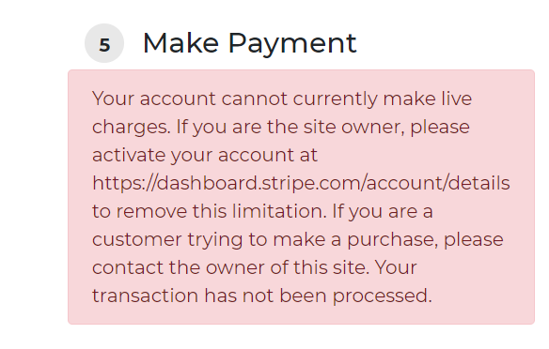Click the word 'Payment' in the heading
549x349 pixels.
292,44
